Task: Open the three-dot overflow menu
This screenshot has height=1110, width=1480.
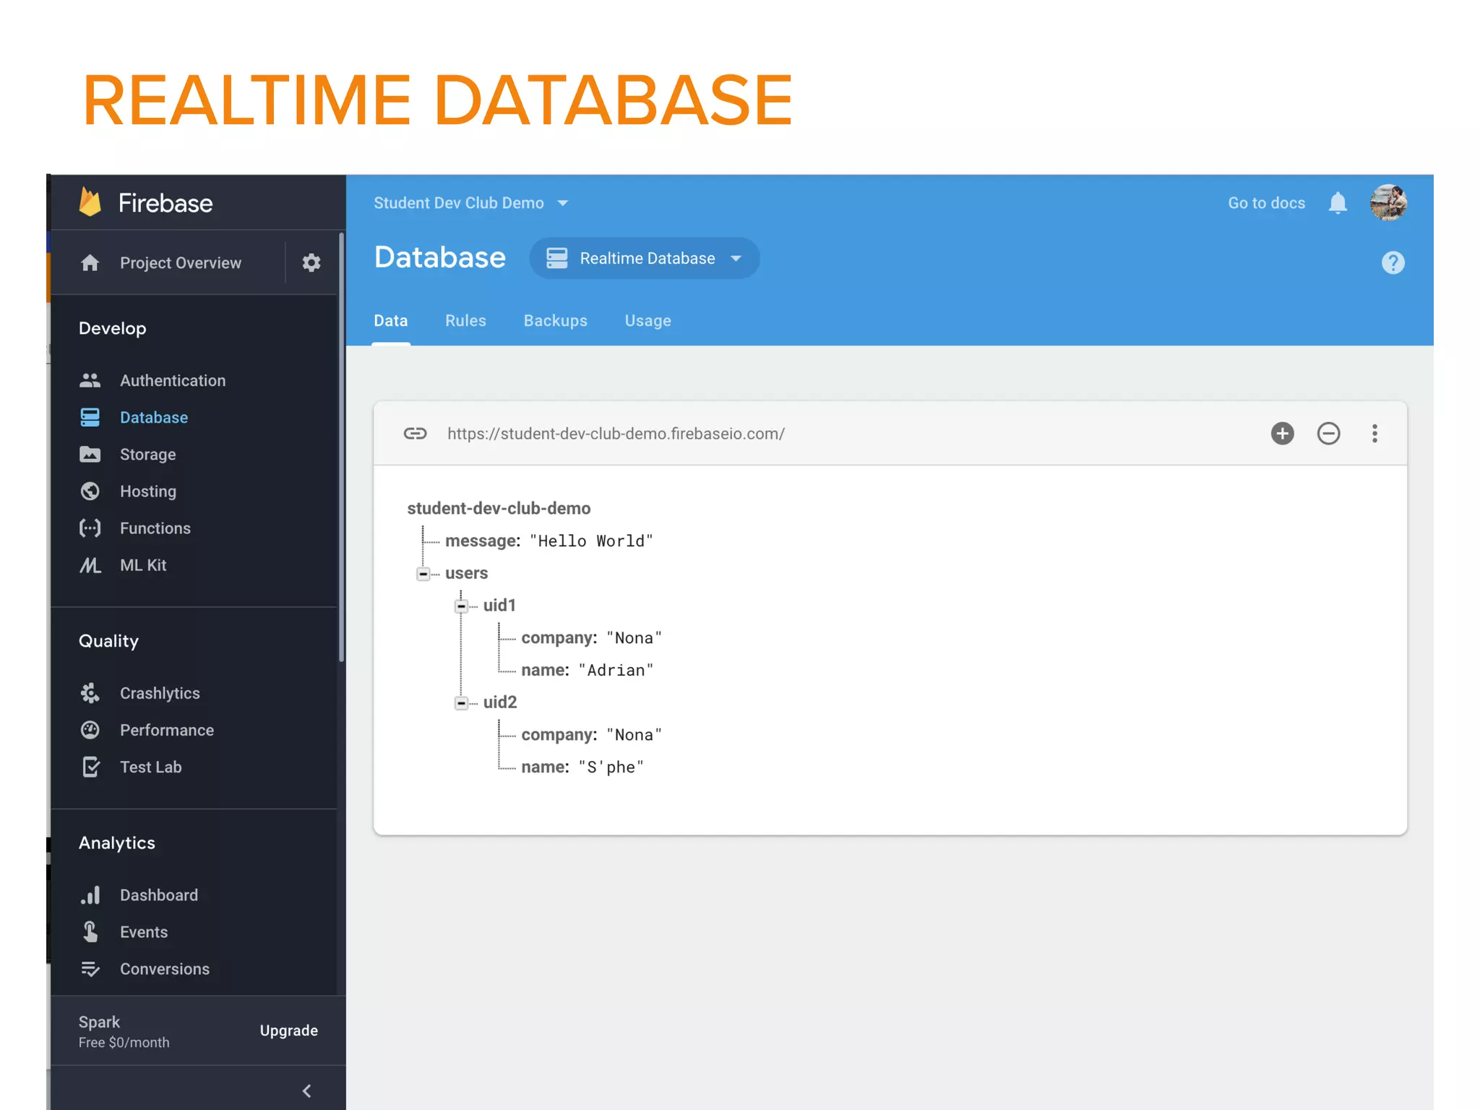Action: [x=1374, y=433]
